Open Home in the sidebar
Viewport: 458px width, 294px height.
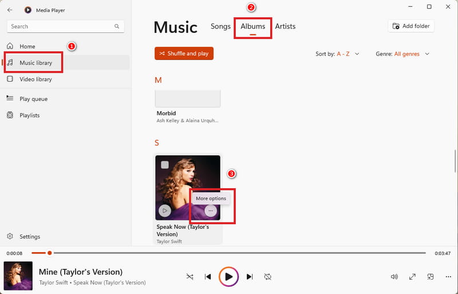tap(65, 46)
